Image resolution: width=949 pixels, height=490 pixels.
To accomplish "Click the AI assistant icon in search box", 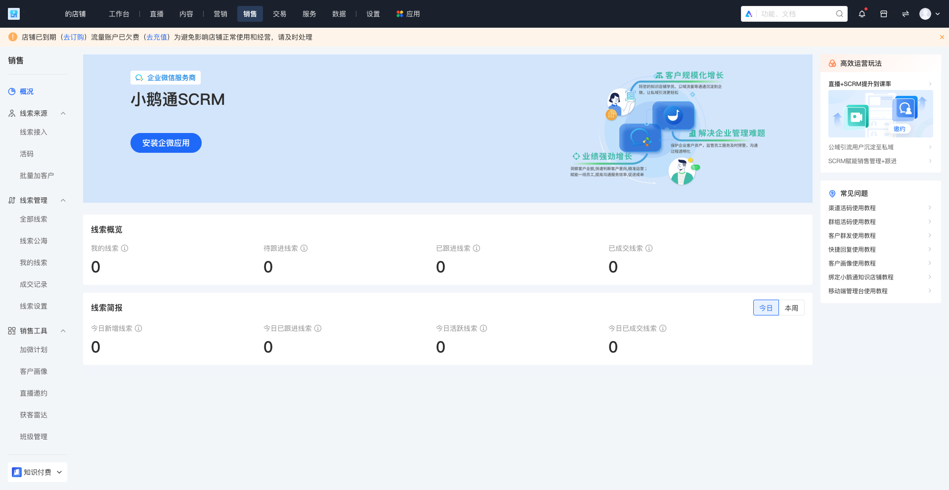I will tap(749, 14).
